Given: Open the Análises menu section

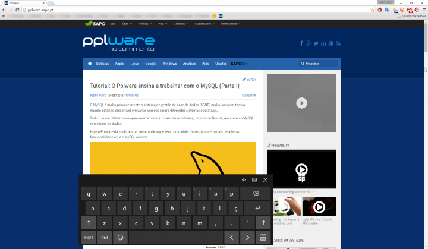Looking at the screenshot, I should click(189, 64).
